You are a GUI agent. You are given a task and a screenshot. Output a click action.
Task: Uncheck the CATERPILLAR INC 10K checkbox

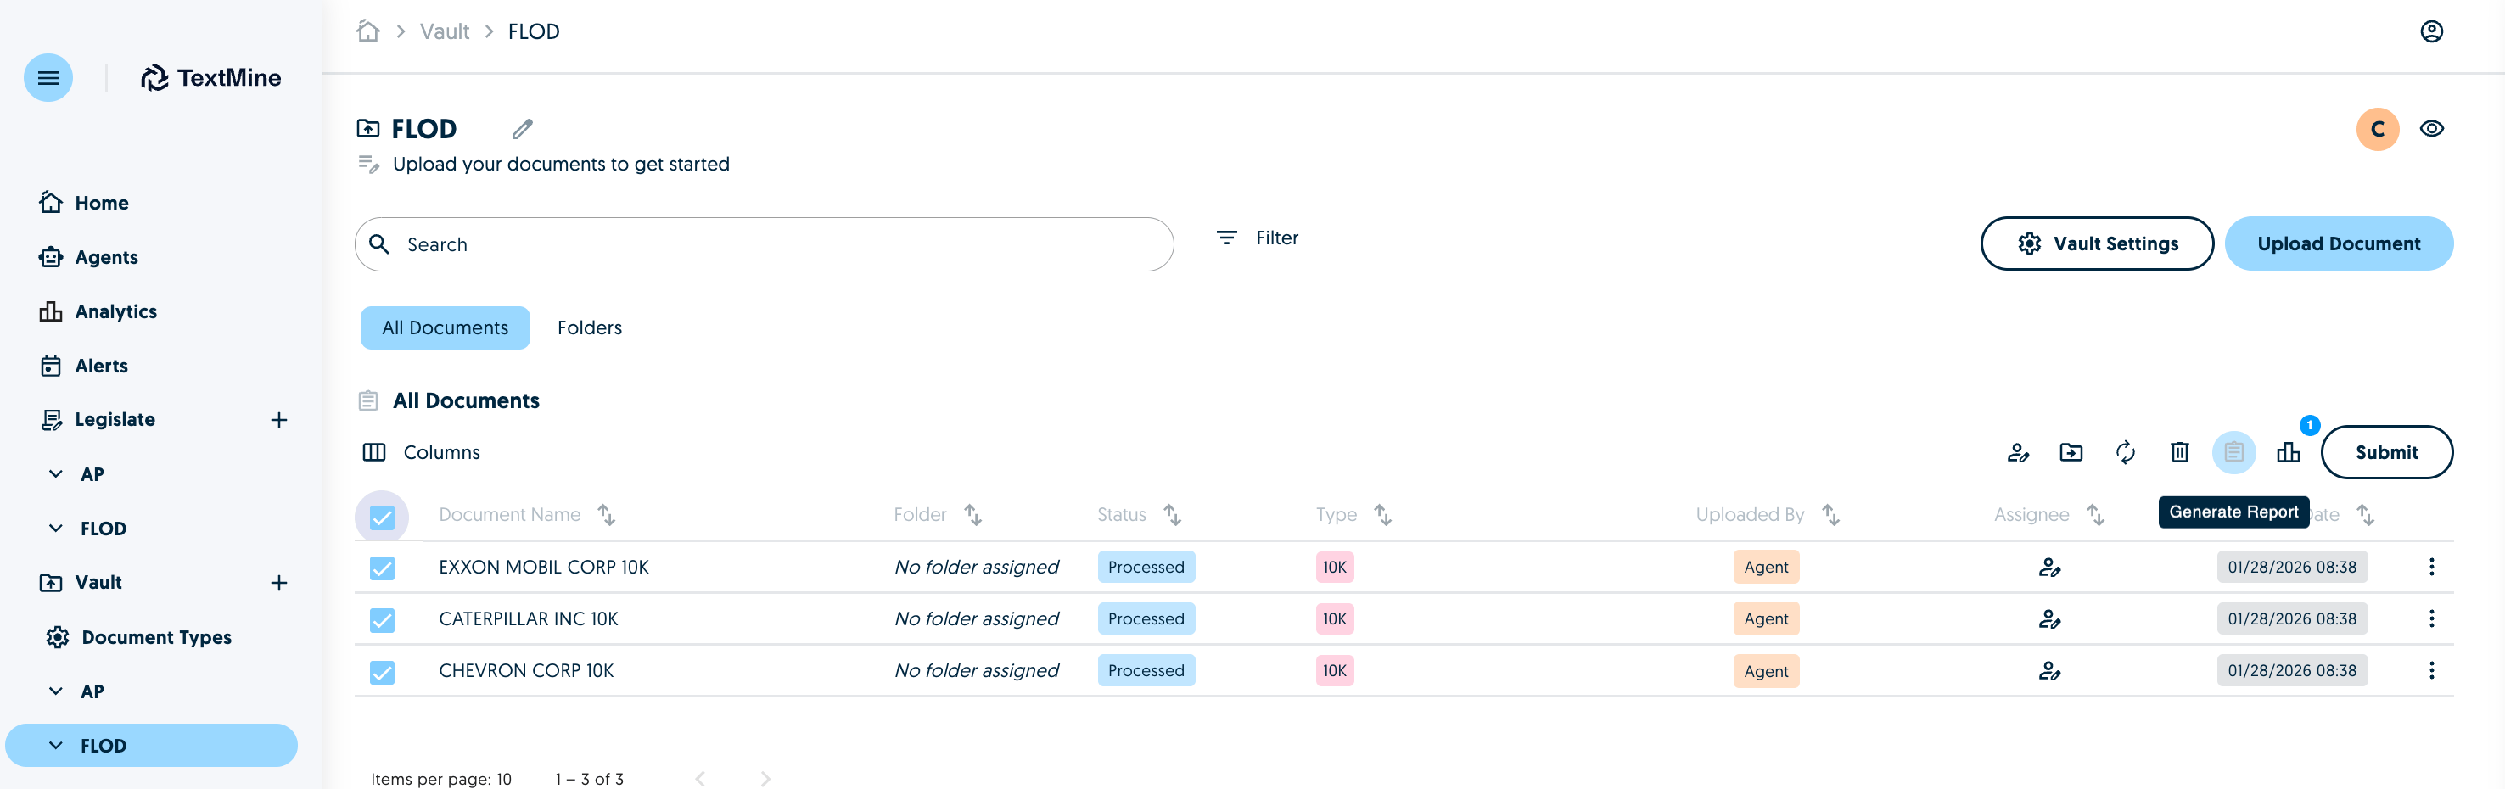(382, 620)
